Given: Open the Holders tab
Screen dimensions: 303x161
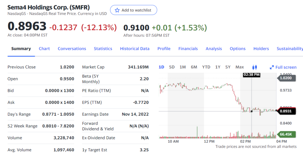Looking at the screenshot, I should point(261,49).
